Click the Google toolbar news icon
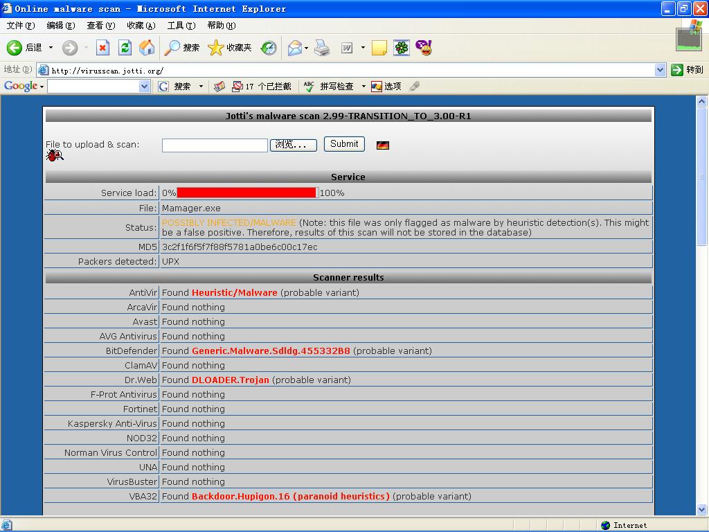The image size is (709, 532). pos(219,87)
